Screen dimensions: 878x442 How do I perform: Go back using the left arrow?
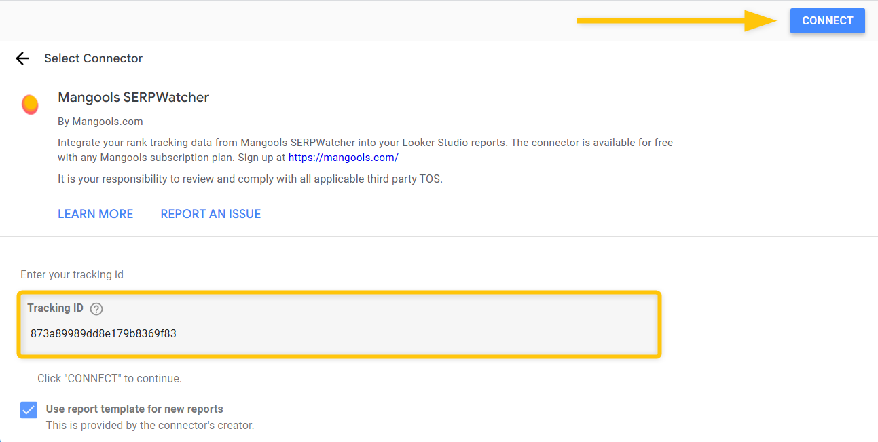point(22,58)
